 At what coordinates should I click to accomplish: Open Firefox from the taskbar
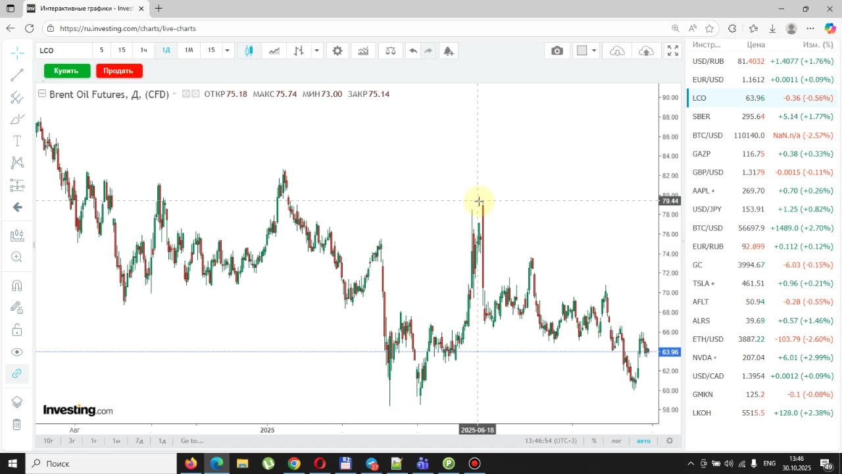[x=191, y=463]
